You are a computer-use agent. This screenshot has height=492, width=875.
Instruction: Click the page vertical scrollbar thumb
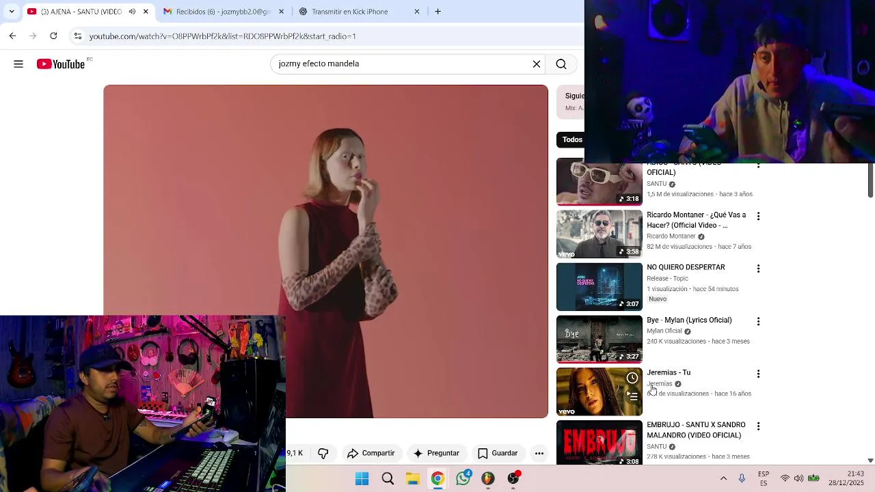click(x=870, y=180)
